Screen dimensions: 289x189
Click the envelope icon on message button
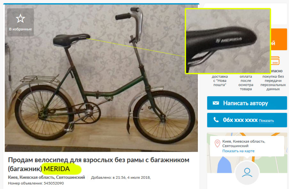coord(216,103)
